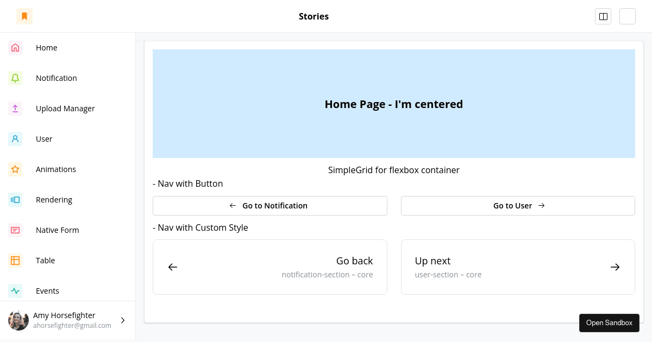Click Amy Horsefighter's profile avatar
This screenshot has height=342, width=652.
[x=18, y=320]
